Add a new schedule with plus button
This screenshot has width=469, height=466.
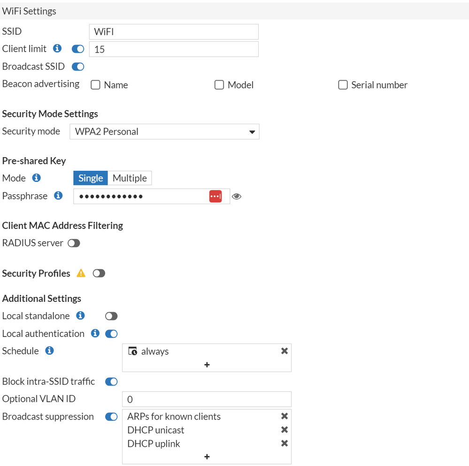tap(207, 365)
